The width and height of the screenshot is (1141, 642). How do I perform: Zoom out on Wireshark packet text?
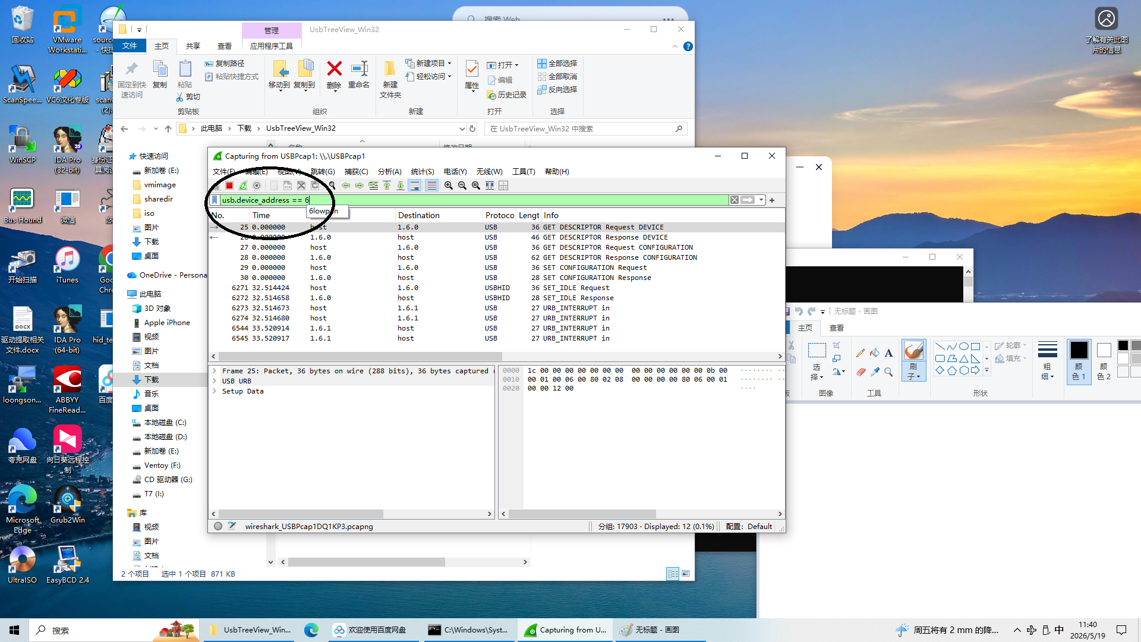pos(462,185)
